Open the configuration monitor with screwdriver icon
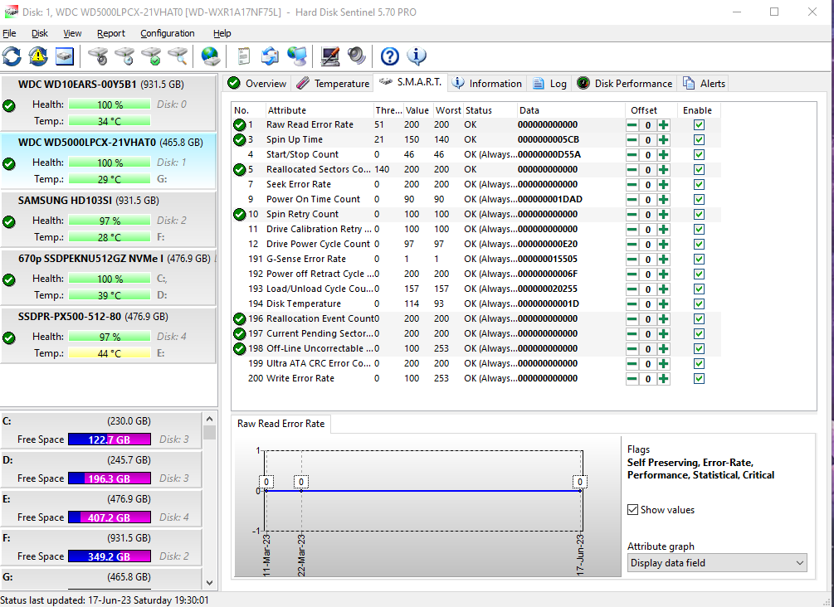The width and height of the screenshot is (834, 607). pos(329,56)
